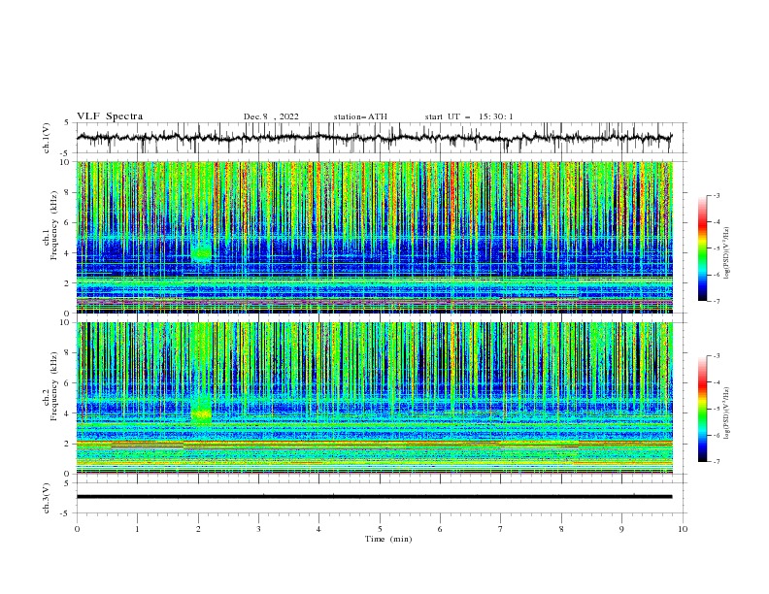Select the "start UT = 15:30:1" text
Image resolution: width=769 pixels, height=594 pixels.
pos(469,116)
